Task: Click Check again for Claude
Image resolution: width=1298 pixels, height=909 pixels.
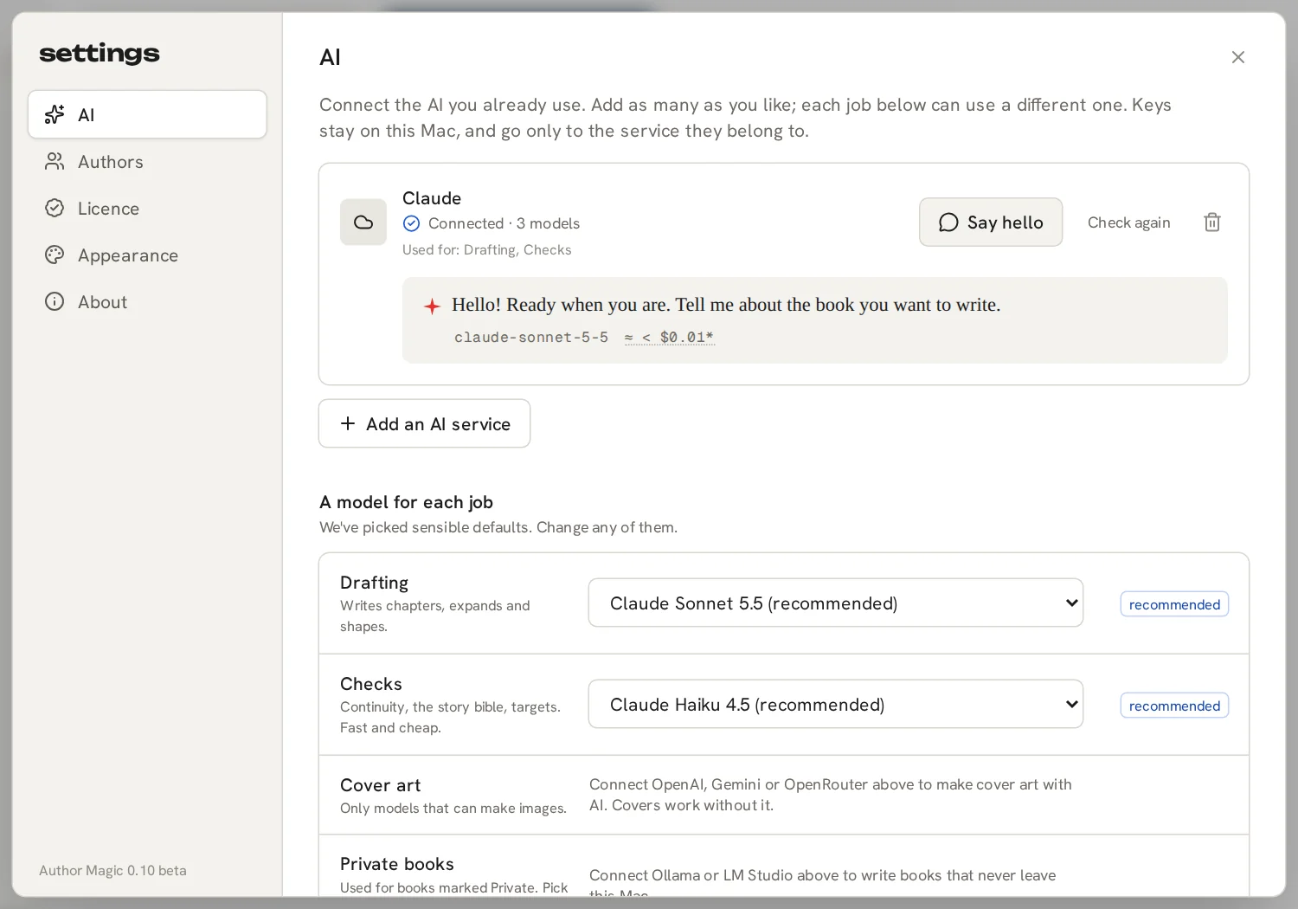Action: coord(1128,222)
